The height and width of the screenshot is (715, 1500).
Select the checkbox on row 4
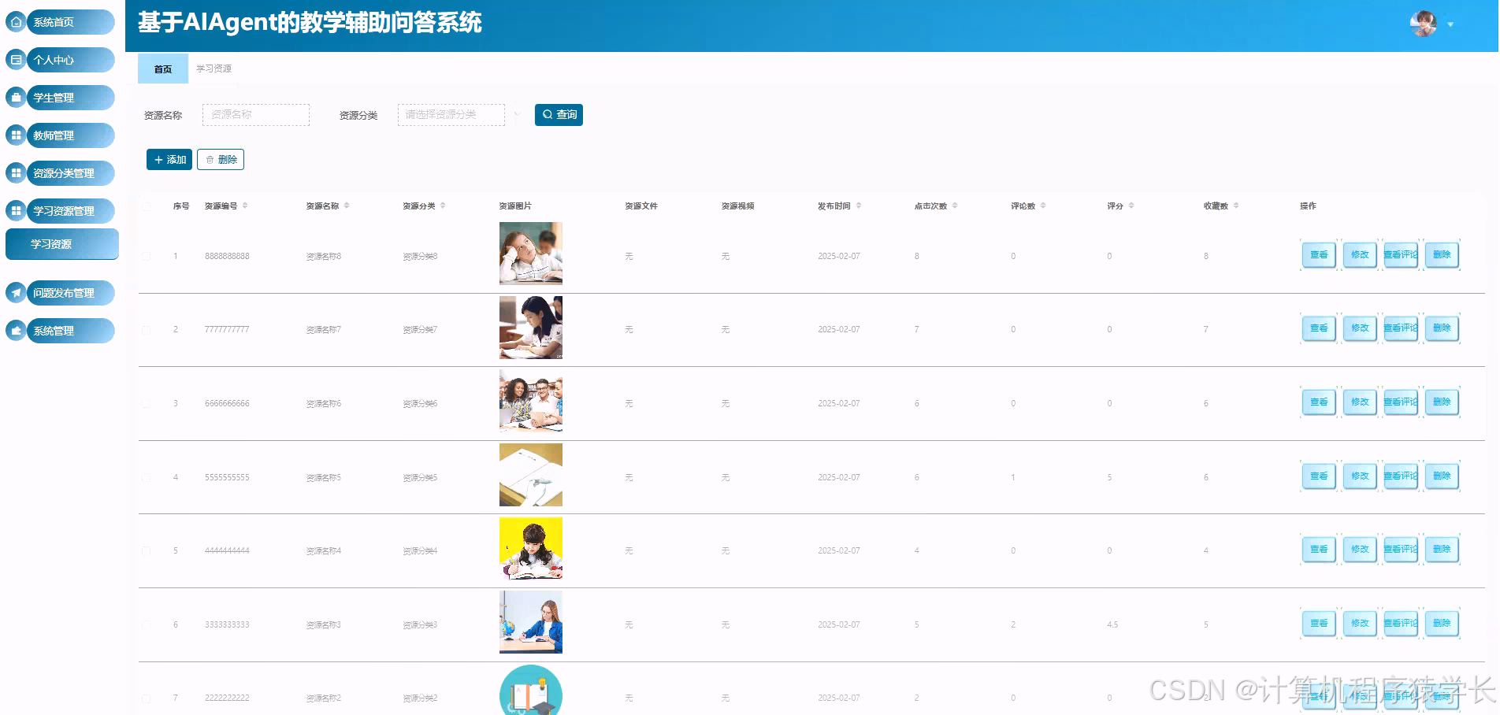[x=146, y=476]
